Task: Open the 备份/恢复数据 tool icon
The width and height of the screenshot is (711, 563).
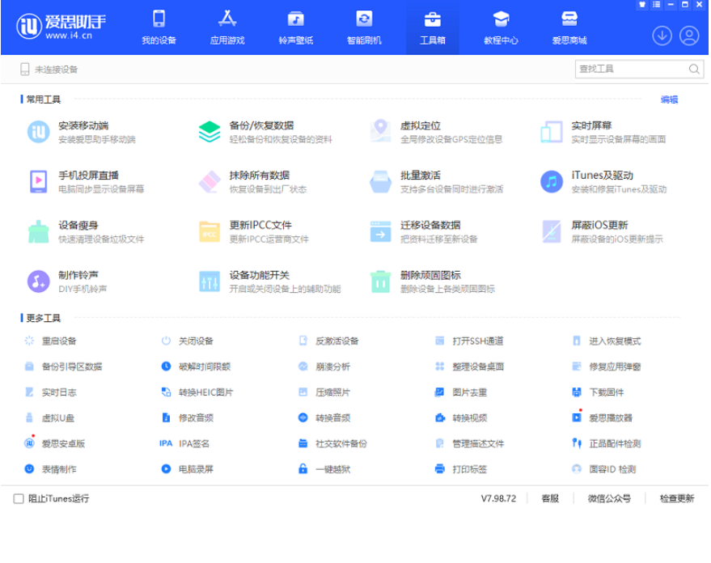Action: click(209, 132)
